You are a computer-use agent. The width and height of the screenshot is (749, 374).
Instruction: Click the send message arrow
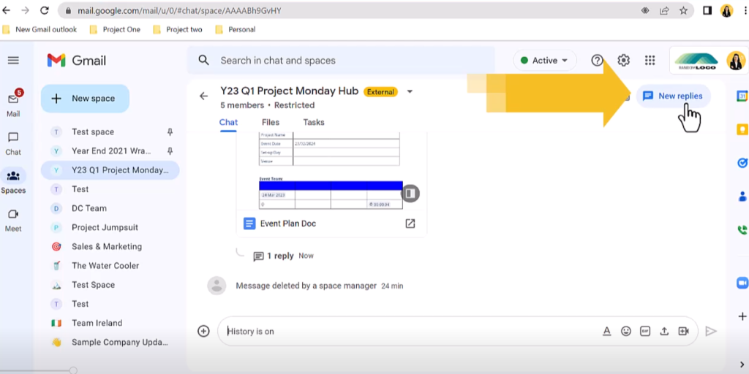(711, 331)
